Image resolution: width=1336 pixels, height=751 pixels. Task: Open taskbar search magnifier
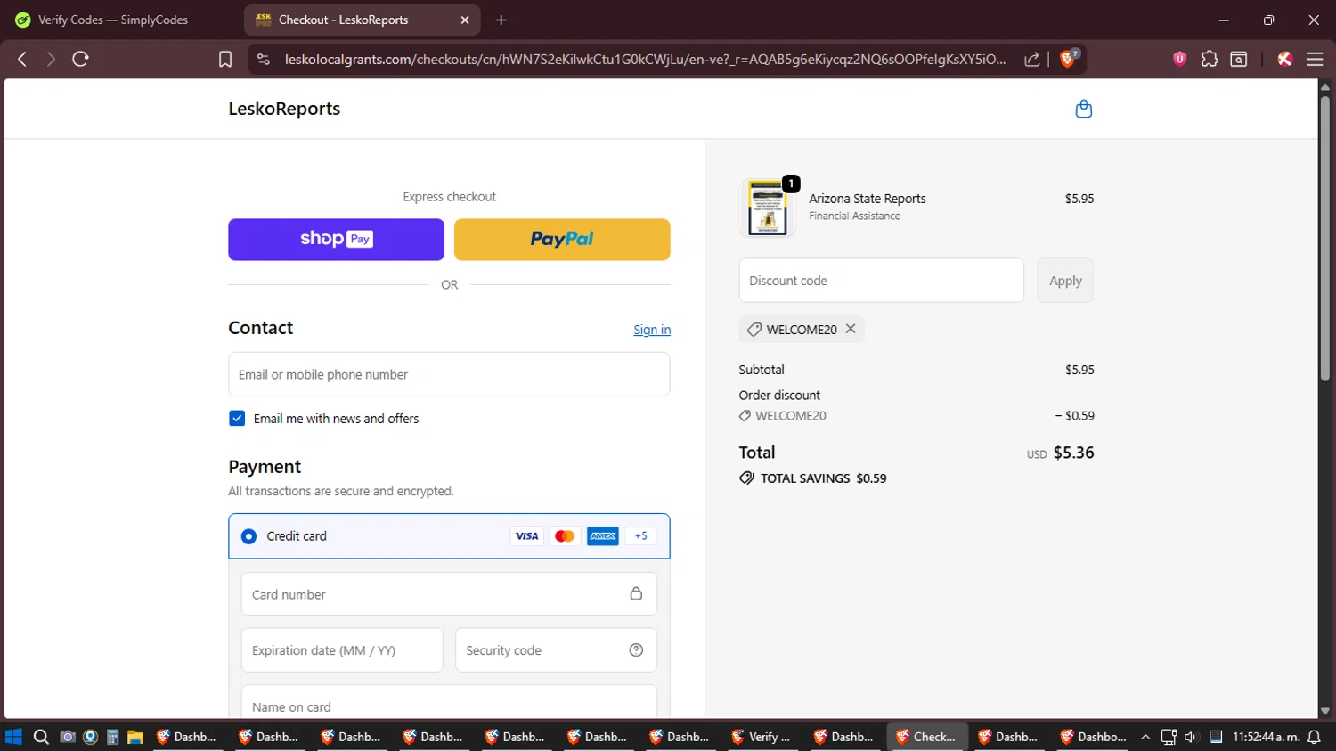point(41,737)
